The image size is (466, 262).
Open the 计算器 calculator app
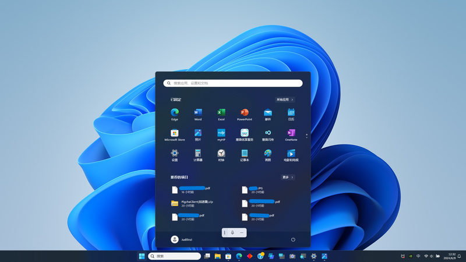198,154
